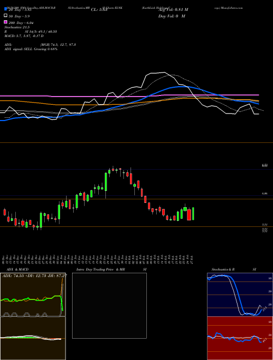
Task: Click inside the empty Intra Day Trading chart box
Action: pos(109,305)
